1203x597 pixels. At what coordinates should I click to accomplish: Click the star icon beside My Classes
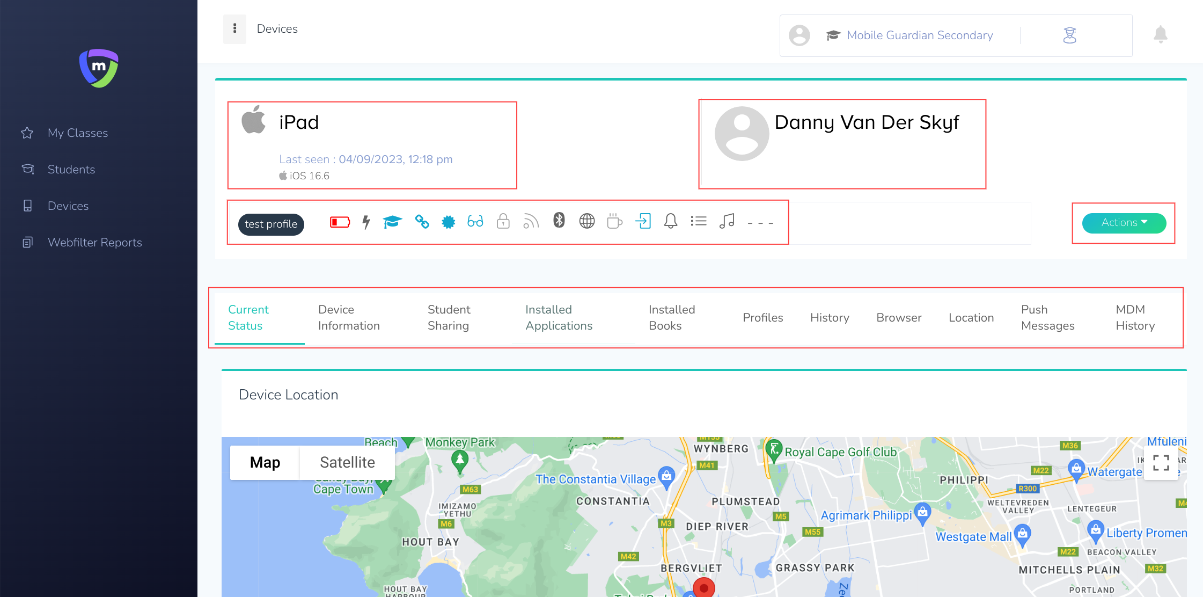(x=27, y=133)
